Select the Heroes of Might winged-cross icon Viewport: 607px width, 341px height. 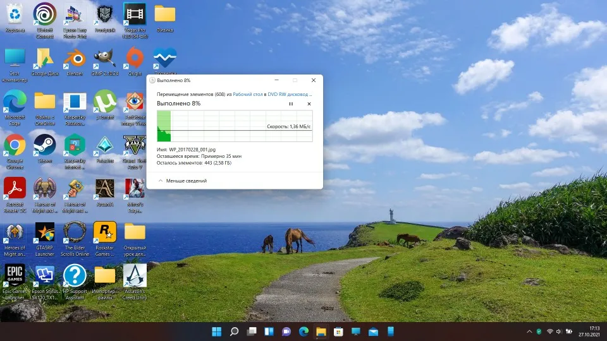coord(15,239)
